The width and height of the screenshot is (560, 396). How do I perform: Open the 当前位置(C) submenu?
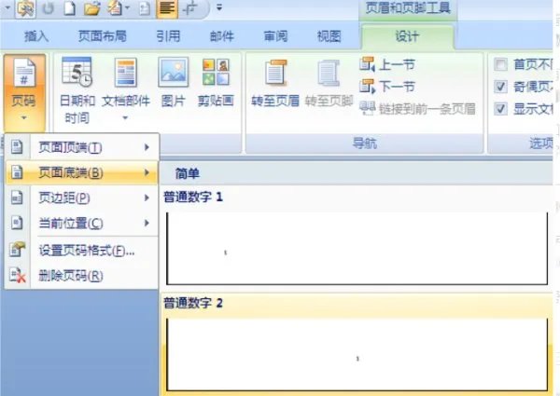(x=82, y=223)
